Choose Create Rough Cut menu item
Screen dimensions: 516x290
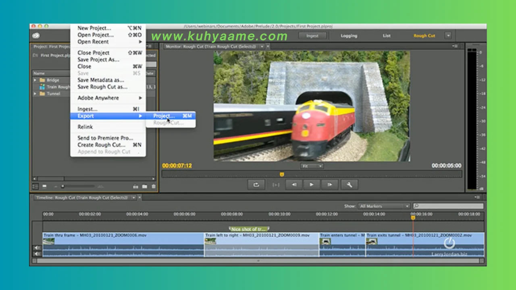pyautogui.click(x=108, y=145)
